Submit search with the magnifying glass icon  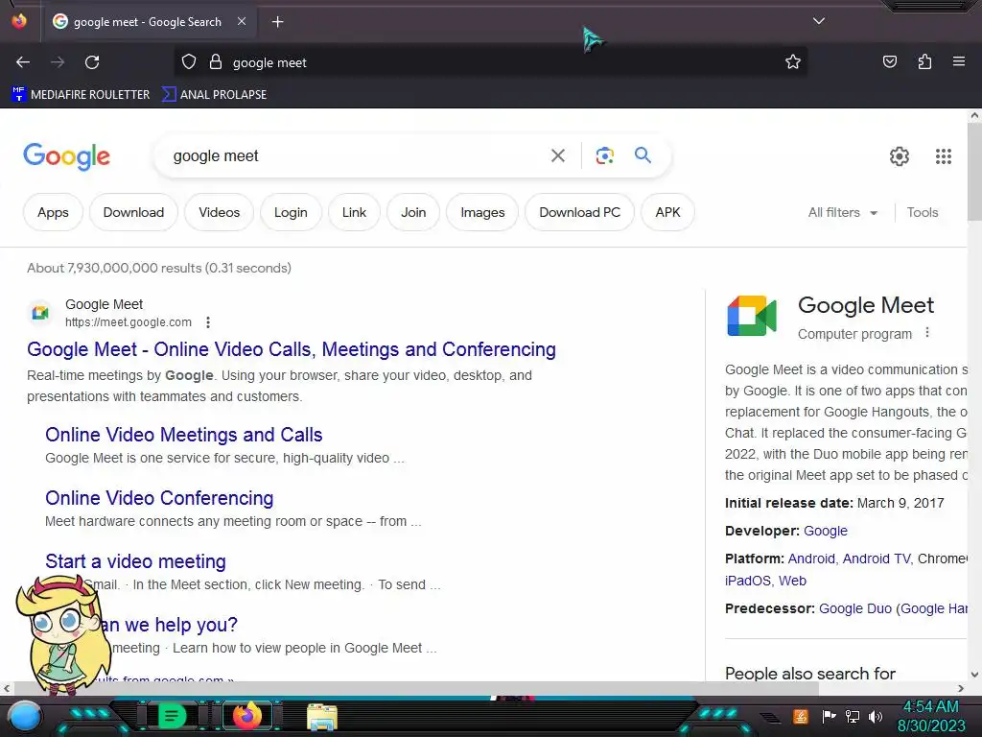(x=643, y=155)
